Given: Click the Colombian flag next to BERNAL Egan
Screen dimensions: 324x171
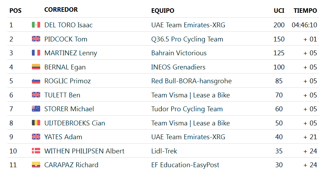Looking at the screenshot, I should click(x=36, y=67).
